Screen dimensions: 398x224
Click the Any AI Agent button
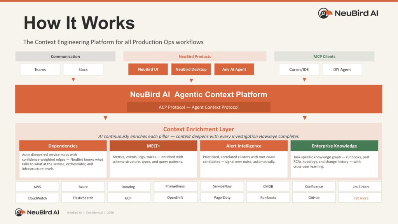(x=234, y=69)
